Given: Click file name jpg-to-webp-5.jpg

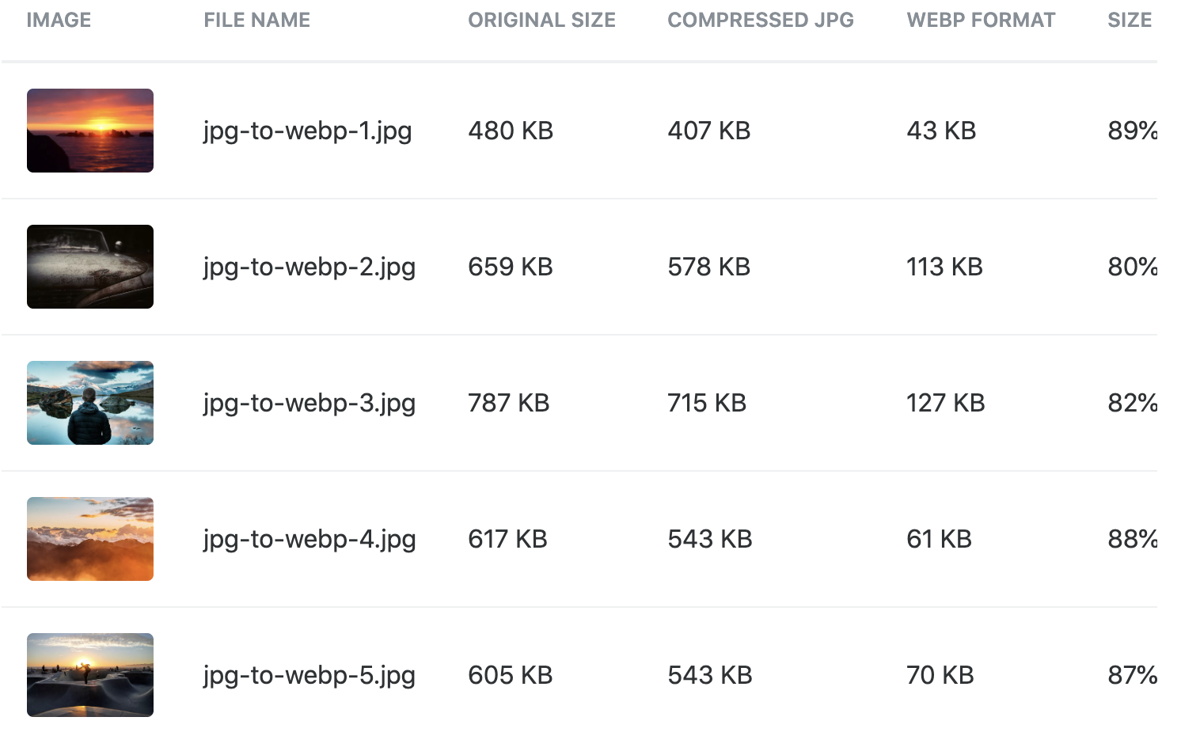Looking at the screenshot, I should click(x=309, y=675).
